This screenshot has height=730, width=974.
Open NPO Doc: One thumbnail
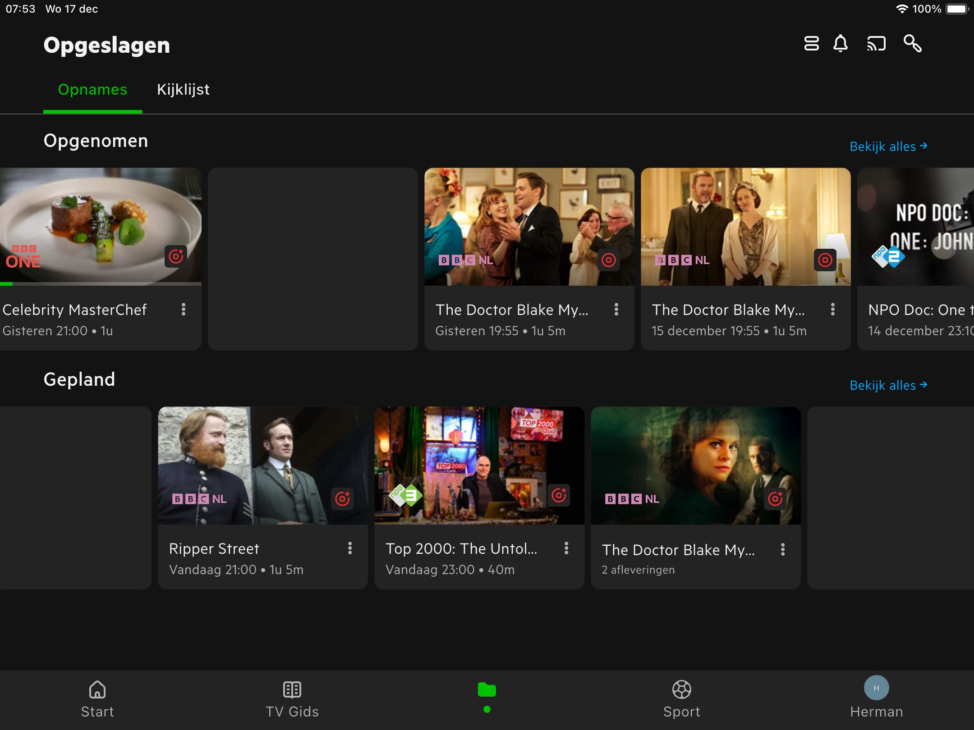point(915,227)
